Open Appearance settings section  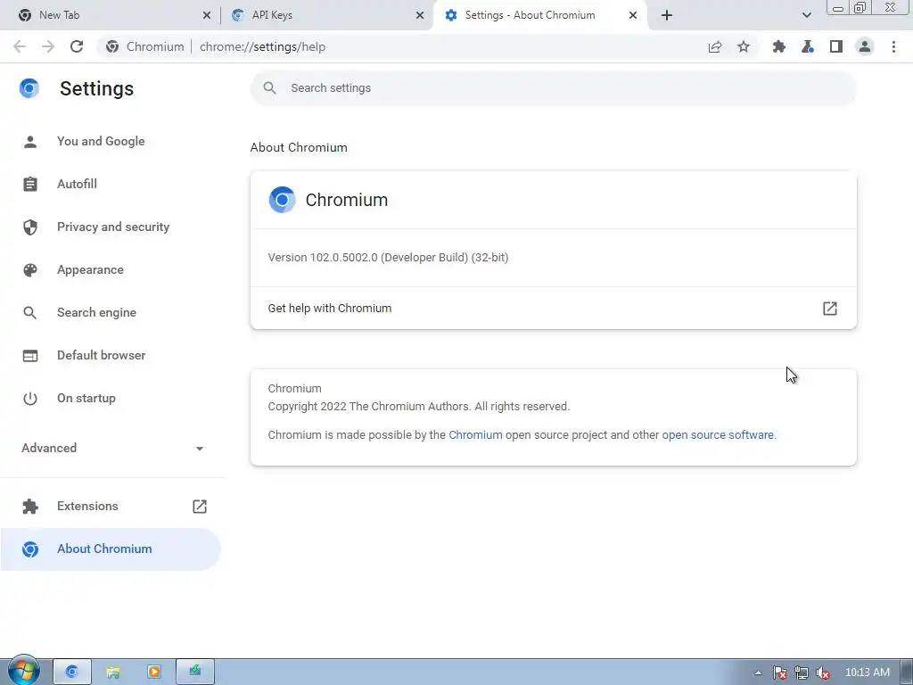tap(111, 269)
